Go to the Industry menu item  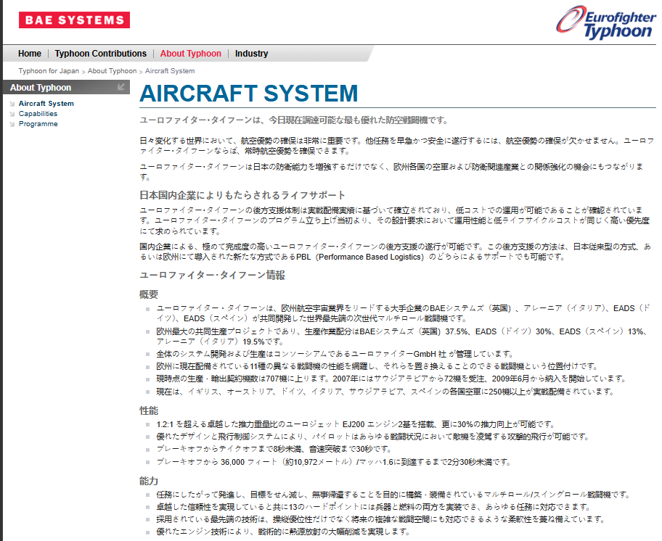tap(251, 54)
